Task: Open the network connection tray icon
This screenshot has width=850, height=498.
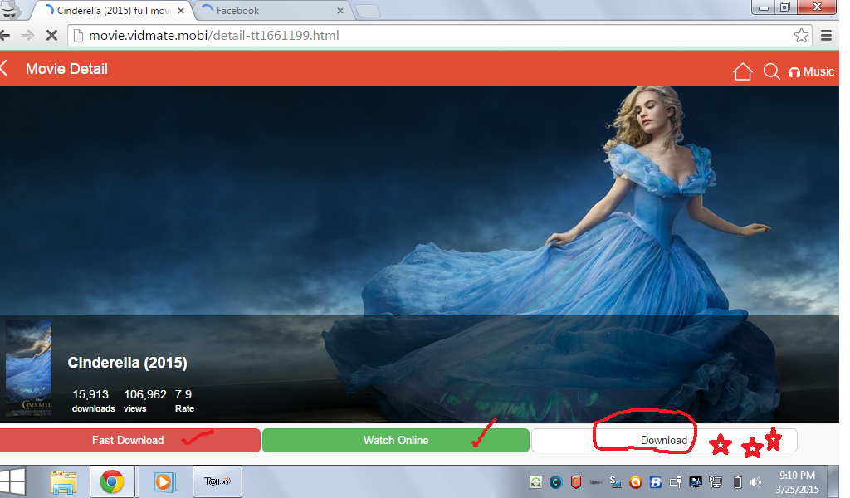Action: point(716,481)
